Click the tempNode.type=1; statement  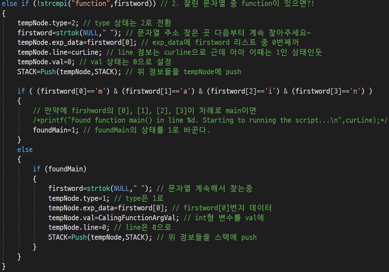coord(79,198)
